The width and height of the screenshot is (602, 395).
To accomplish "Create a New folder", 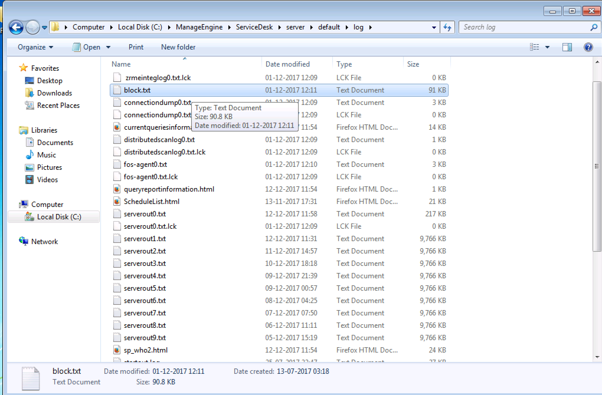I will 178,47.
